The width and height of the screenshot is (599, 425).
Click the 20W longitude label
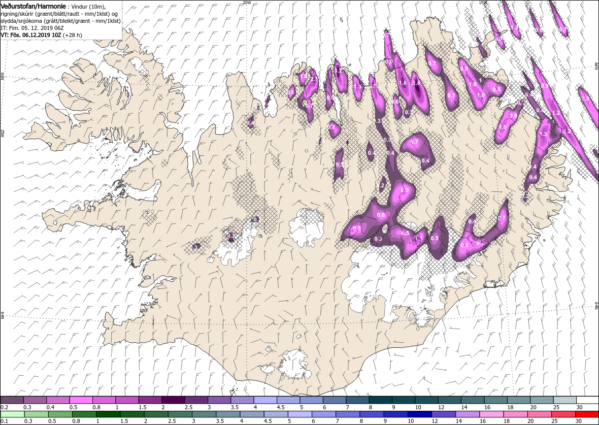[247, 3]
